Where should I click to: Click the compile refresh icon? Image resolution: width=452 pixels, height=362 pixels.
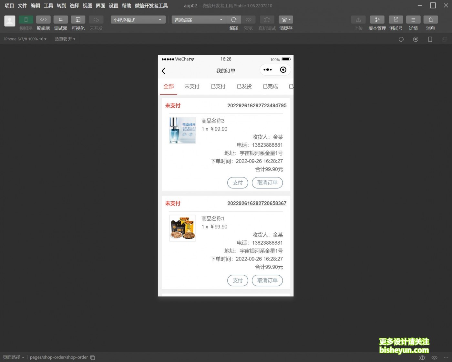(x=234, y=20)
